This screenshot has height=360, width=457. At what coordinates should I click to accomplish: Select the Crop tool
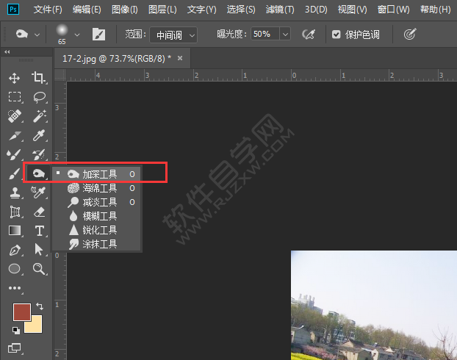(x=39, y=78)
